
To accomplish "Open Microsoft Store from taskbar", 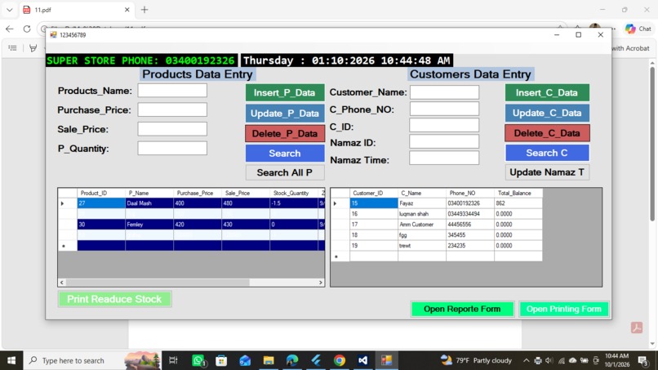I will [x=221, y=360].
